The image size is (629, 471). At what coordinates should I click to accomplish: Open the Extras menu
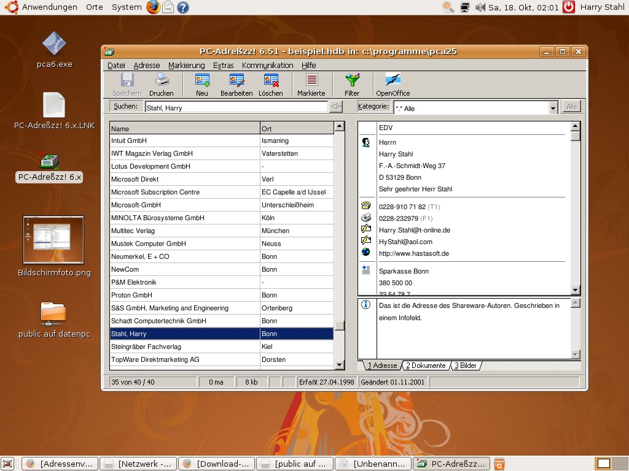pyautogui.click(x=223, y=65)
